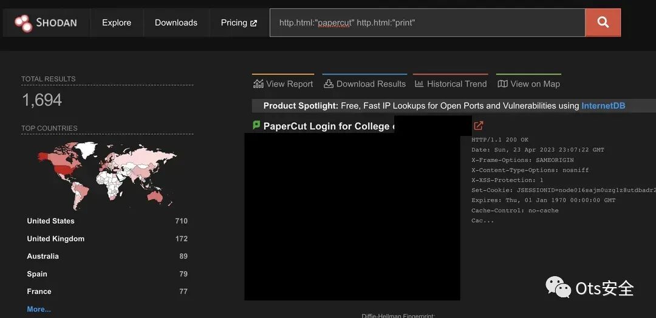The height and width of the screenshot is (318, 656).
Task: Open result in new window icon
Action: 479,126
